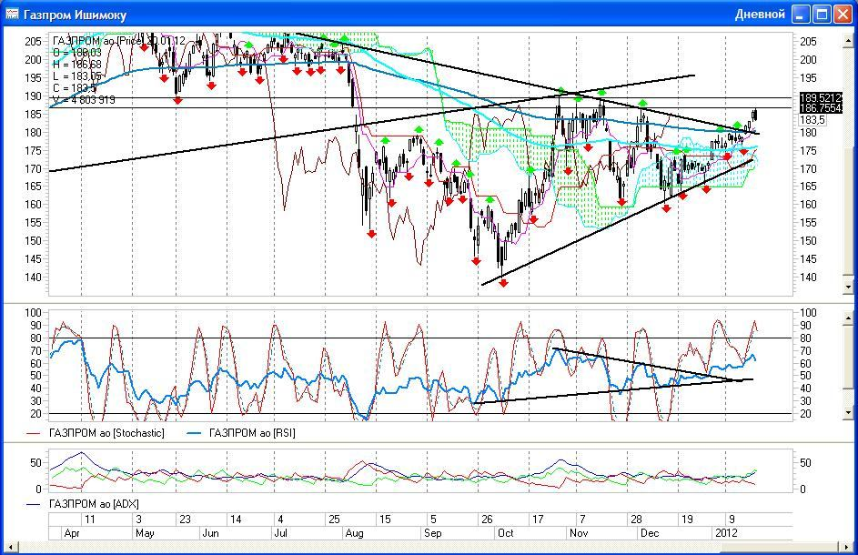858x555 pixels.
Task: Click the "Дневной" timeframe label in title bar
Action: 760,15
